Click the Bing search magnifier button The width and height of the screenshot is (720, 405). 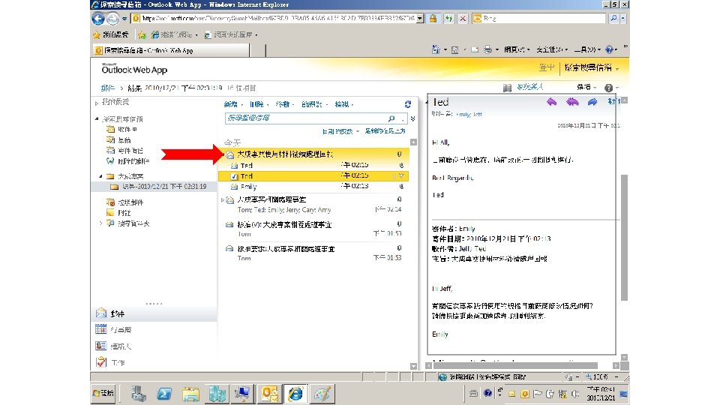coord(614,18)
